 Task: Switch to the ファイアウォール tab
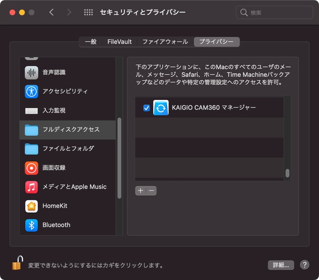(165, 41)
